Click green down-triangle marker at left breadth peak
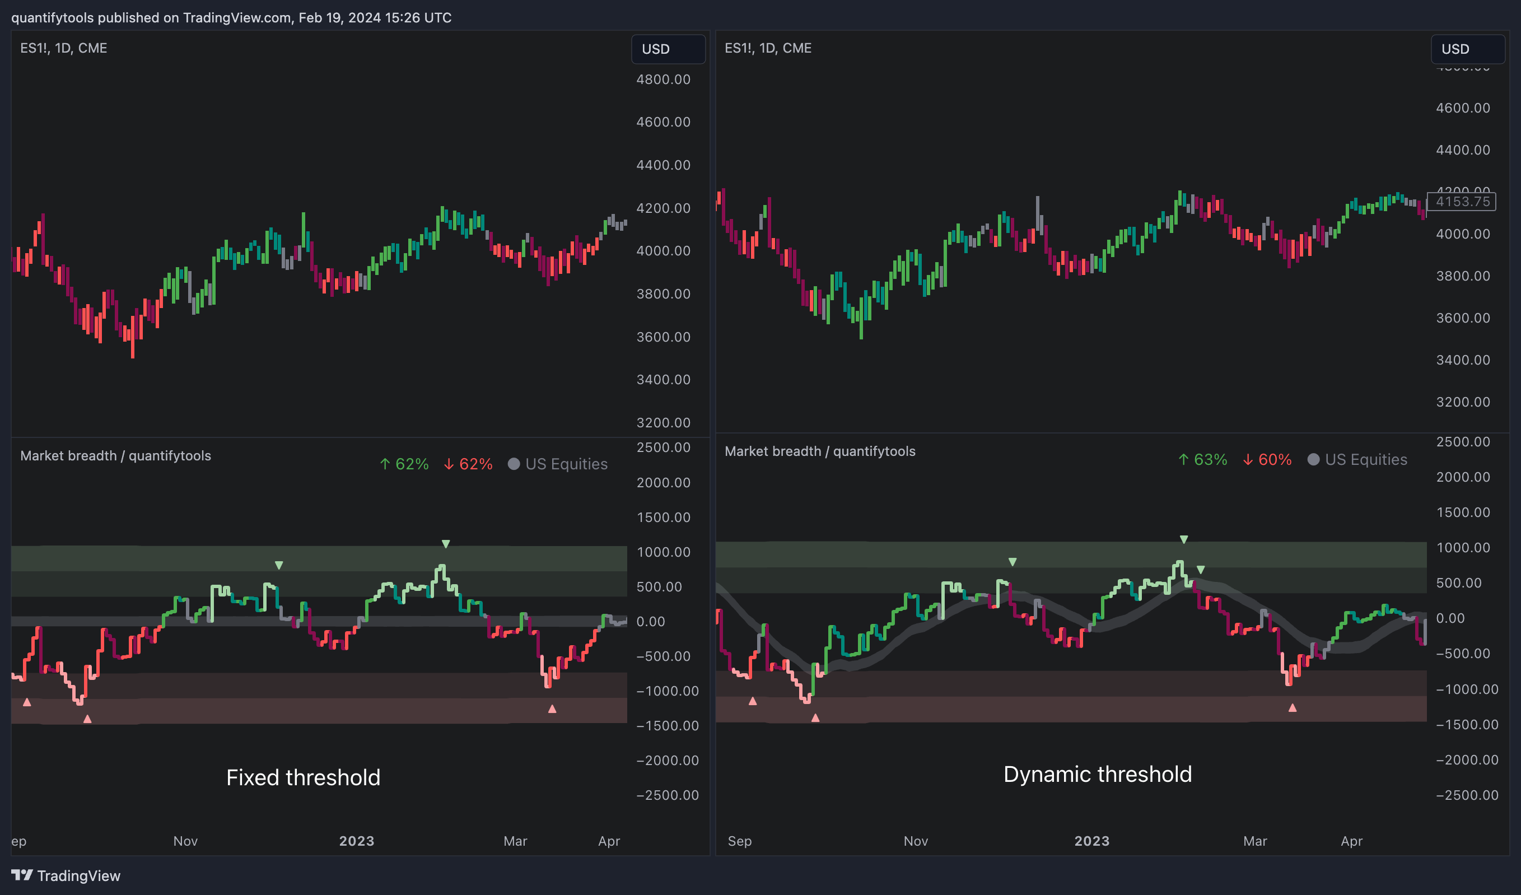Viewport: 1521px width, 895px height. [x=445, y=544]
